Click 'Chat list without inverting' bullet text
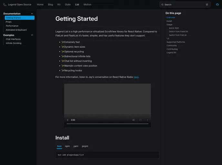This screenshot has height=165, width=222. click(x=78, y=61)
